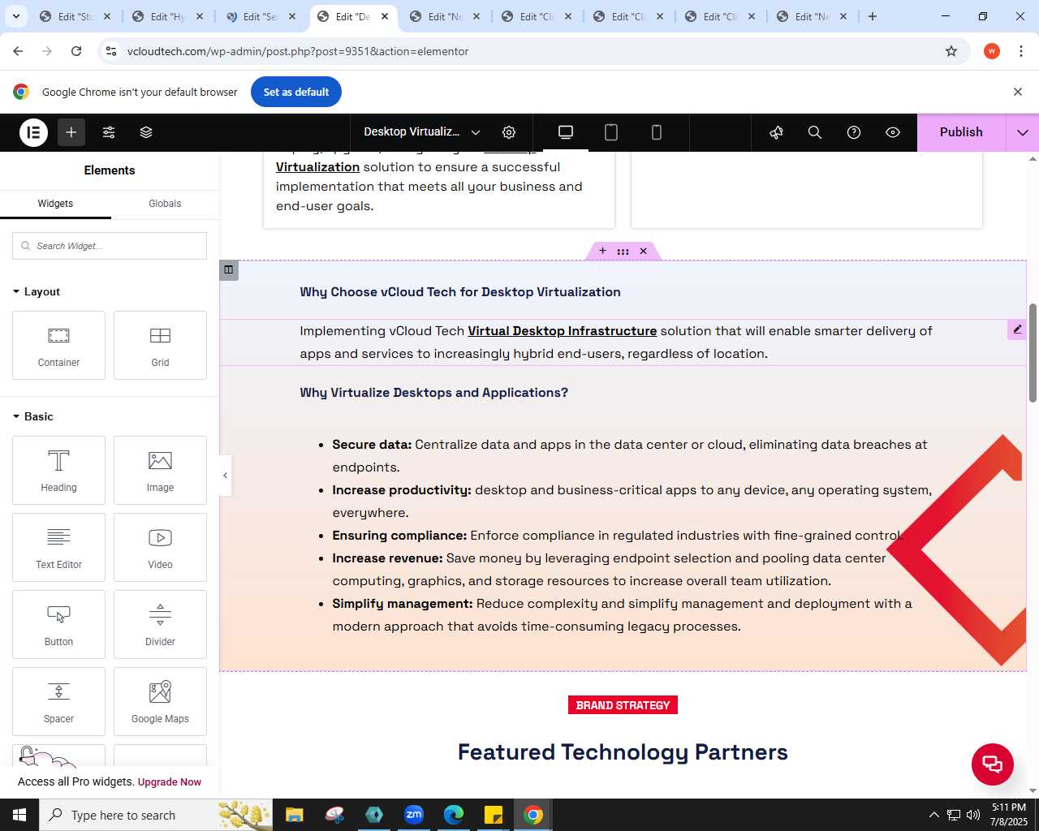
Task: Collapse the Layout section
Action: (x=37, y=291)
